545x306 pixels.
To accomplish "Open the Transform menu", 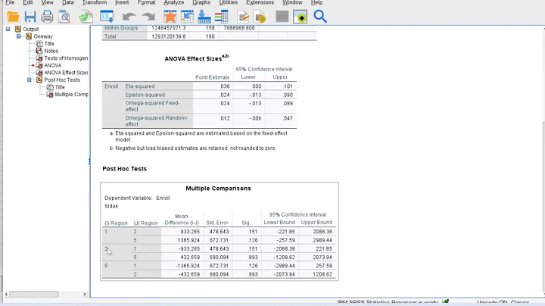I will [95, 2].
